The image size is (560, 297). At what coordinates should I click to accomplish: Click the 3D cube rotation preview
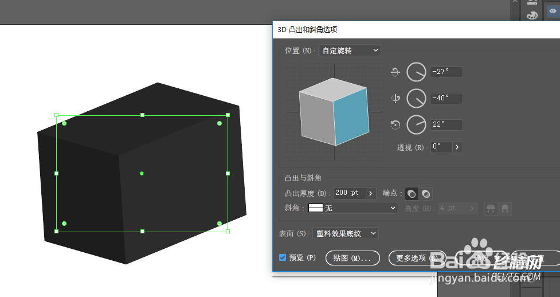[x=334, y=112]
